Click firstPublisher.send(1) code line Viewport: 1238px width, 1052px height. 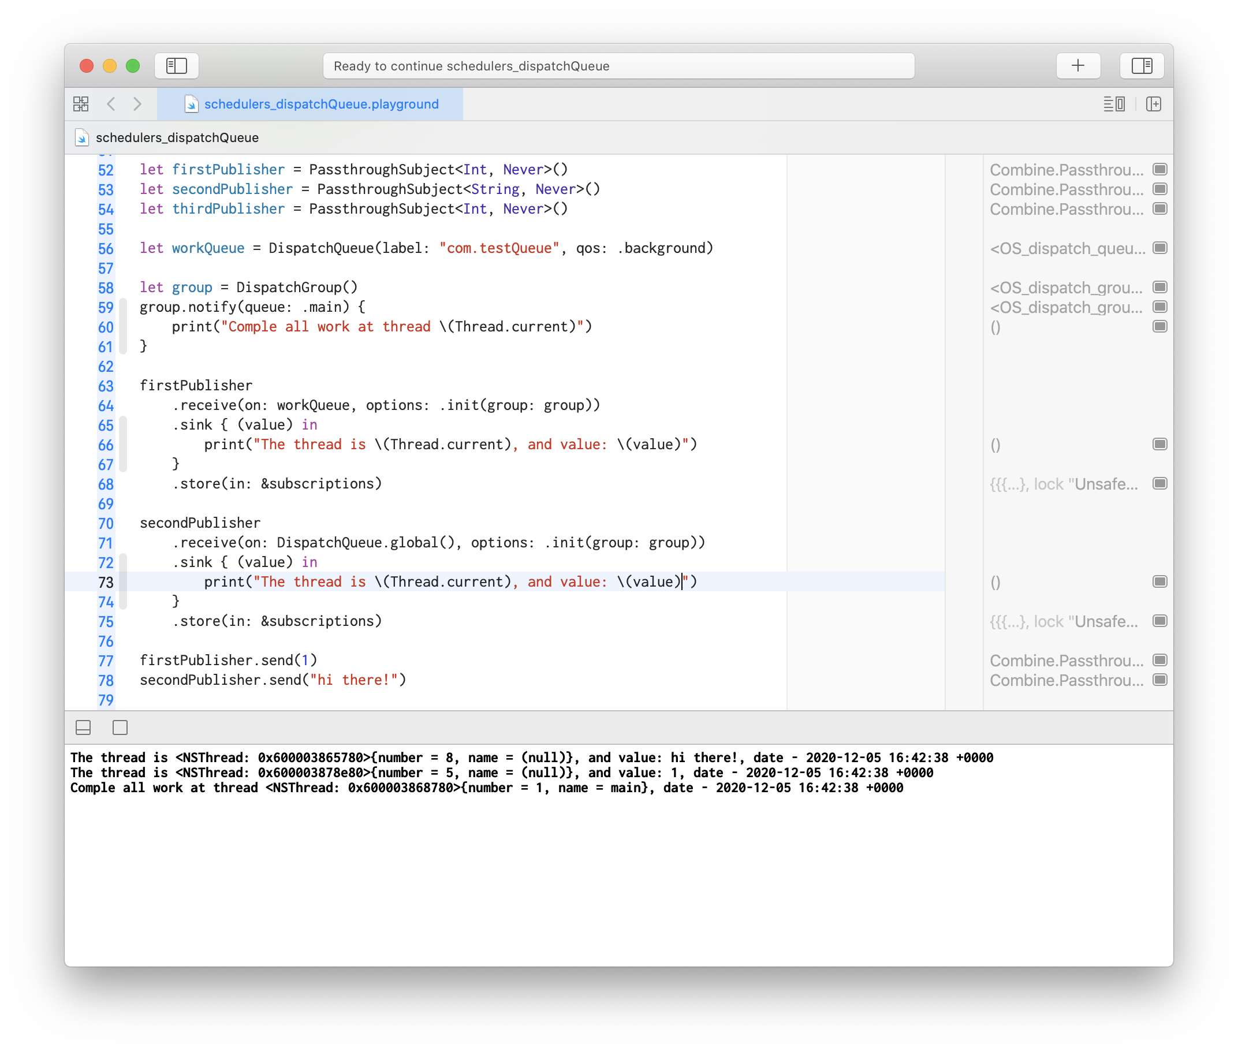[x=229, y=660]
